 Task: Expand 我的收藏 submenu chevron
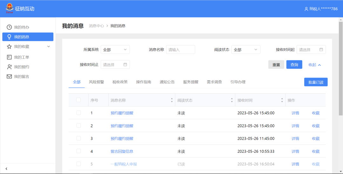click(x=49, y=47)
